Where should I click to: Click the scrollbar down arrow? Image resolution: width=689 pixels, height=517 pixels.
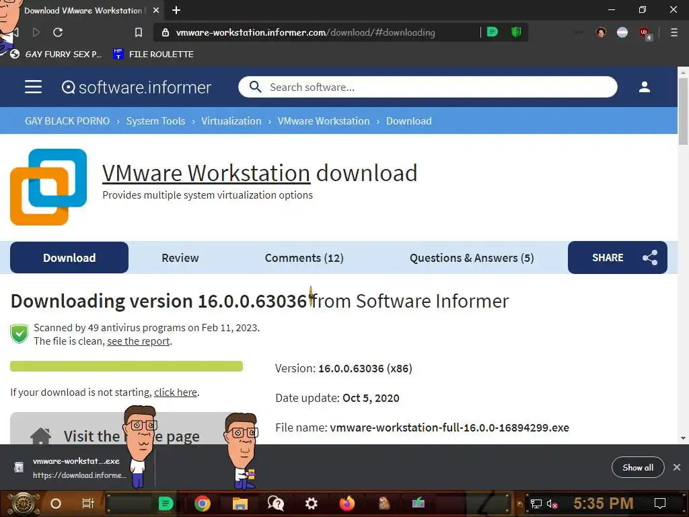tap(683, 438)
